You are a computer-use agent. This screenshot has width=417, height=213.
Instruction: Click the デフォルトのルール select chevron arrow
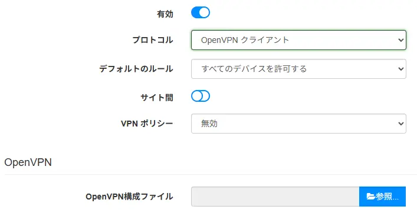click(x=400, y=69)
